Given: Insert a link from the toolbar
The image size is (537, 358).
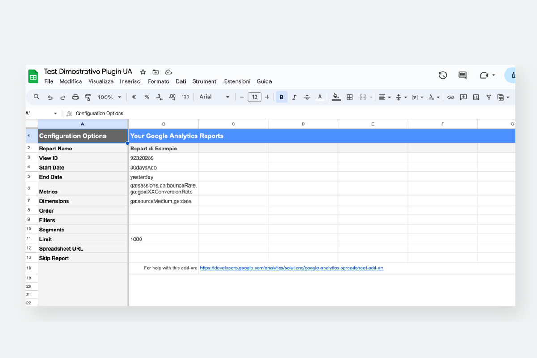Looking at the screenshot, I should tap(451, 97).
